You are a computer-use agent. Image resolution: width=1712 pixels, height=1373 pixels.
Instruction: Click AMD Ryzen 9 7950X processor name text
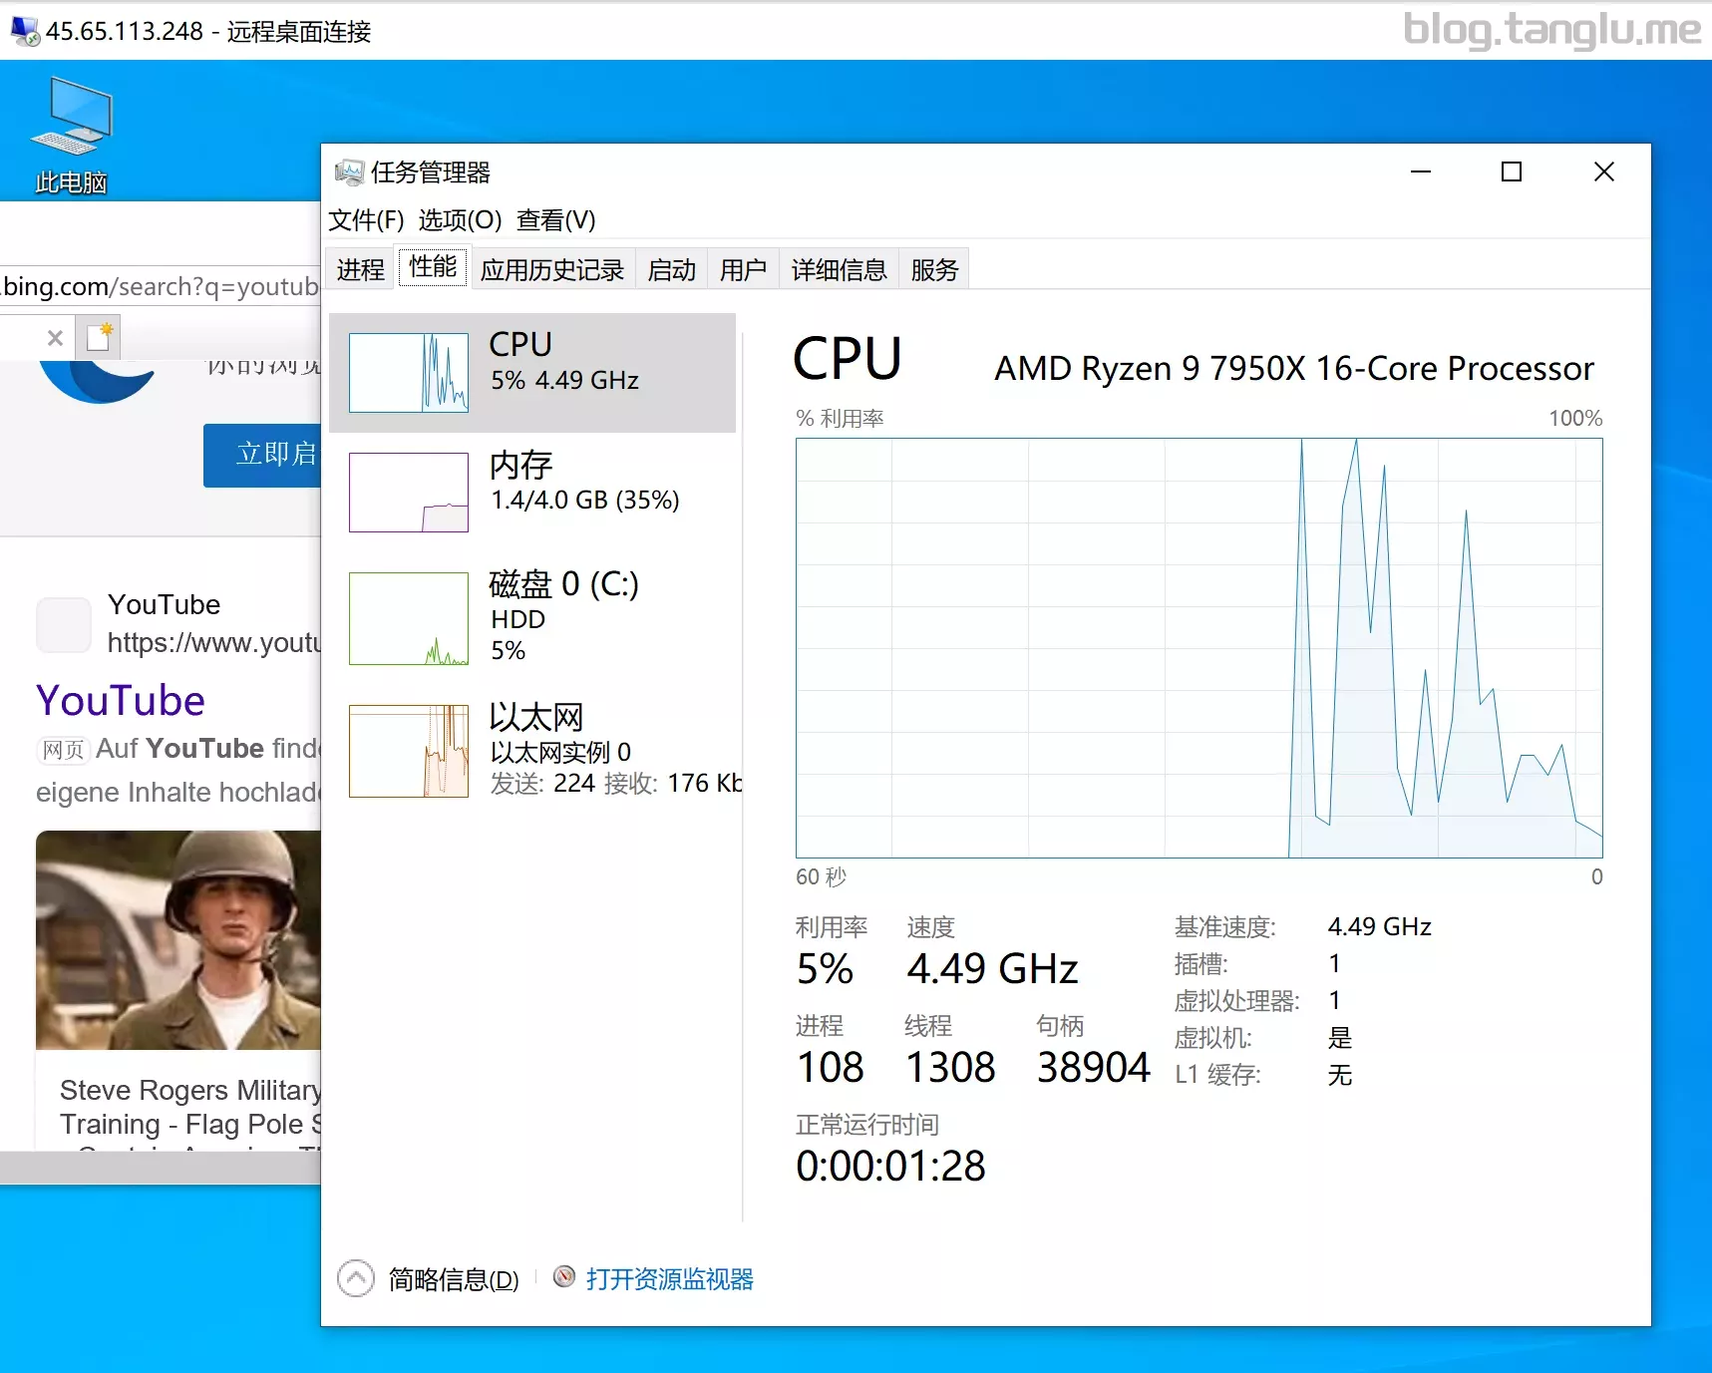[1294, 369]
